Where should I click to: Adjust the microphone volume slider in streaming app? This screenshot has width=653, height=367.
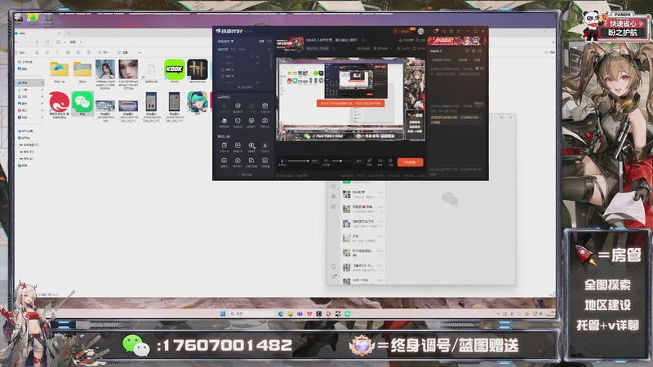coord(298,161)
